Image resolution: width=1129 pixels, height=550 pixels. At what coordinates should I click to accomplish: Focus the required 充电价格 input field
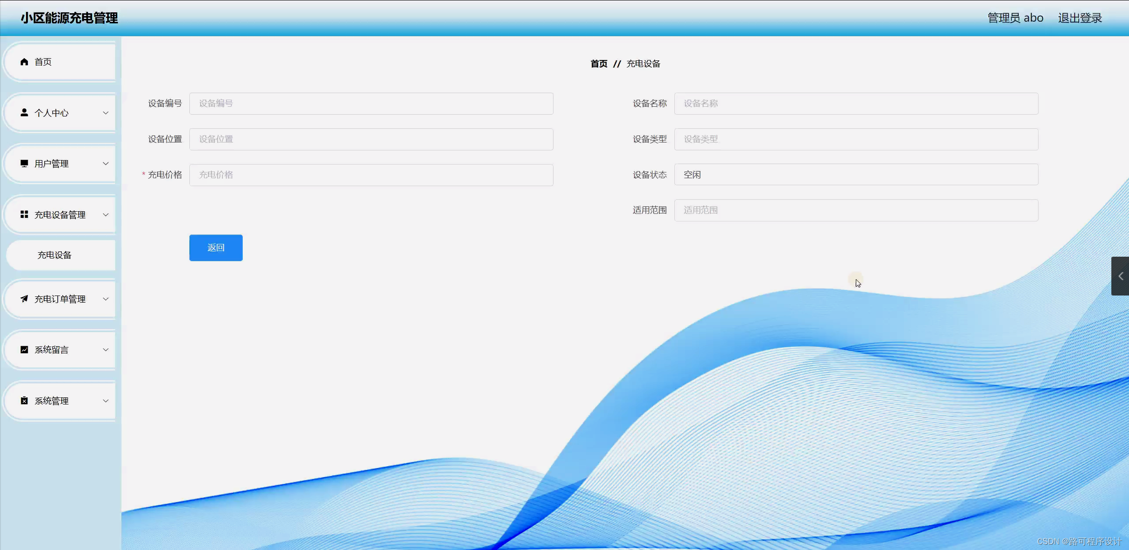coord(370,175)
